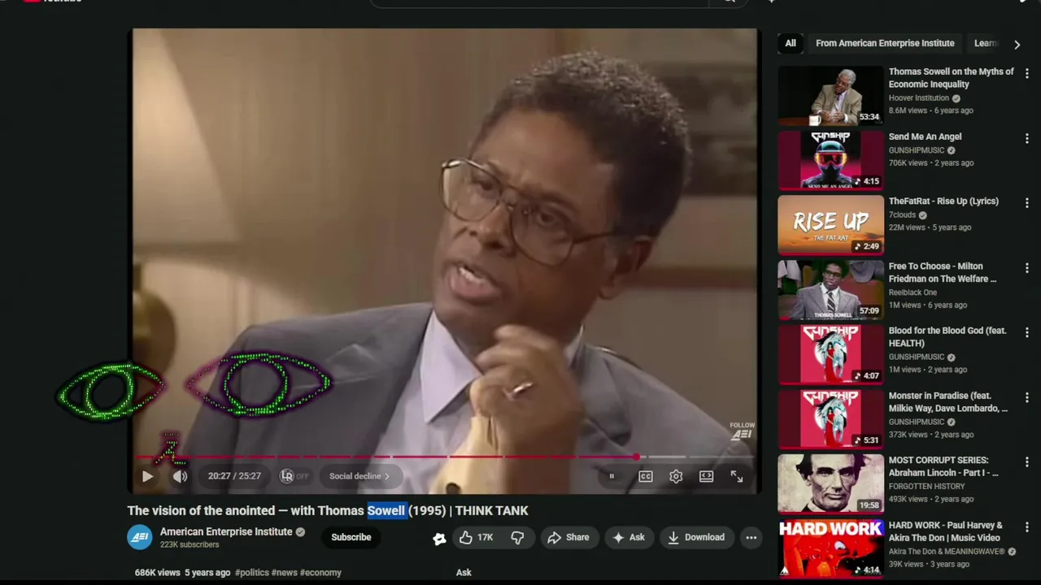Click the video title text
1041x585 pixels.
(x=328, y=510)
